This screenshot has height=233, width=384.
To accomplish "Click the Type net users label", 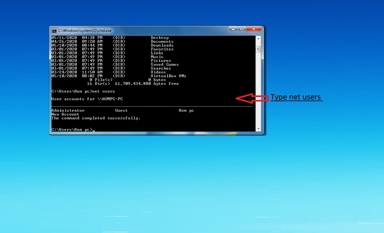I will [296, 97].
